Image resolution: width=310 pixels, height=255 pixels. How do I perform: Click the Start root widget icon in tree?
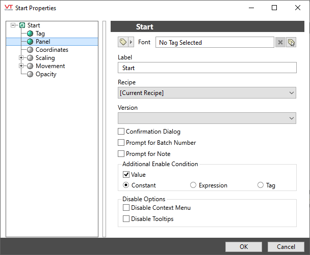22,25
